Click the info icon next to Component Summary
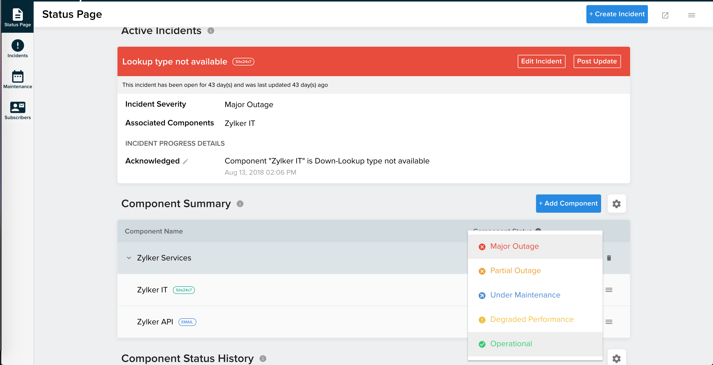Viewport: 713px width, 365px height. [241, 204]
